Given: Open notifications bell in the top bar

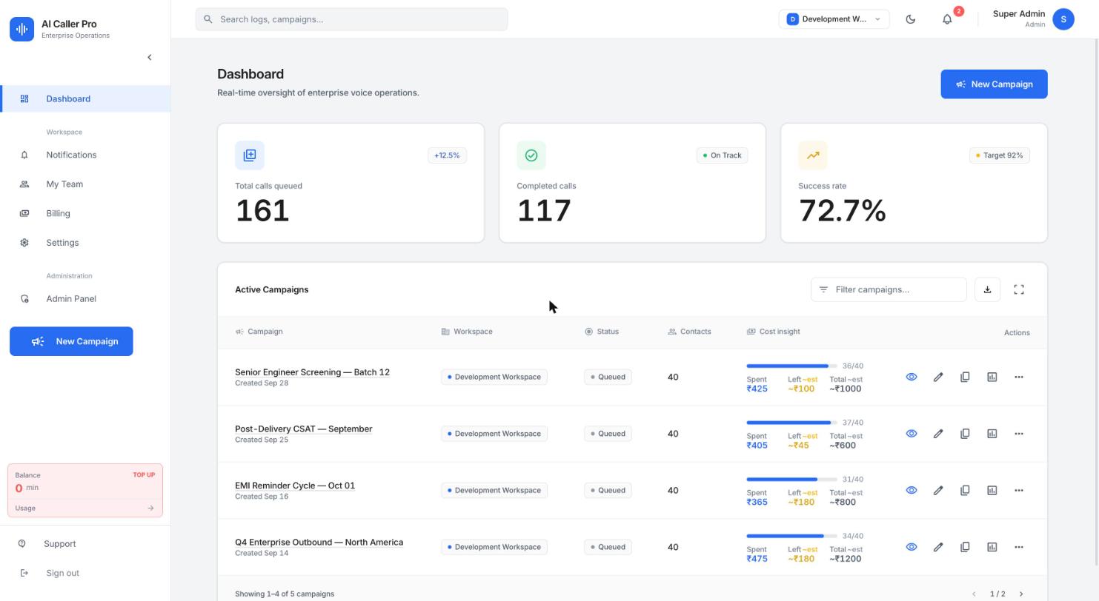Looking at the screenshot, I should (947, 19).
